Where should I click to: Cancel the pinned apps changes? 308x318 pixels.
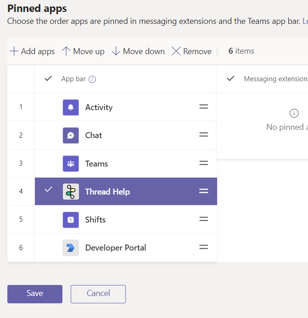[98, 294]
